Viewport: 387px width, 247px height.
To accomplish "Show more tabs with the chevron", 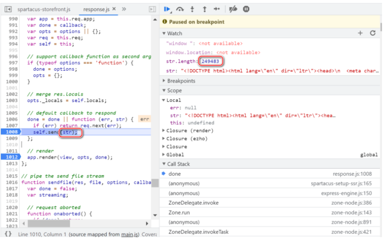I will click(124, 9).
